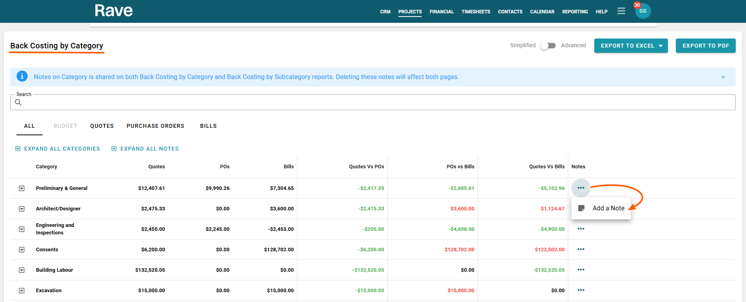Screen dimensions: 746x302
Task: Open three-dot notes menu for Building Labour
Action: pyautogui.click(x=580, y=270)
